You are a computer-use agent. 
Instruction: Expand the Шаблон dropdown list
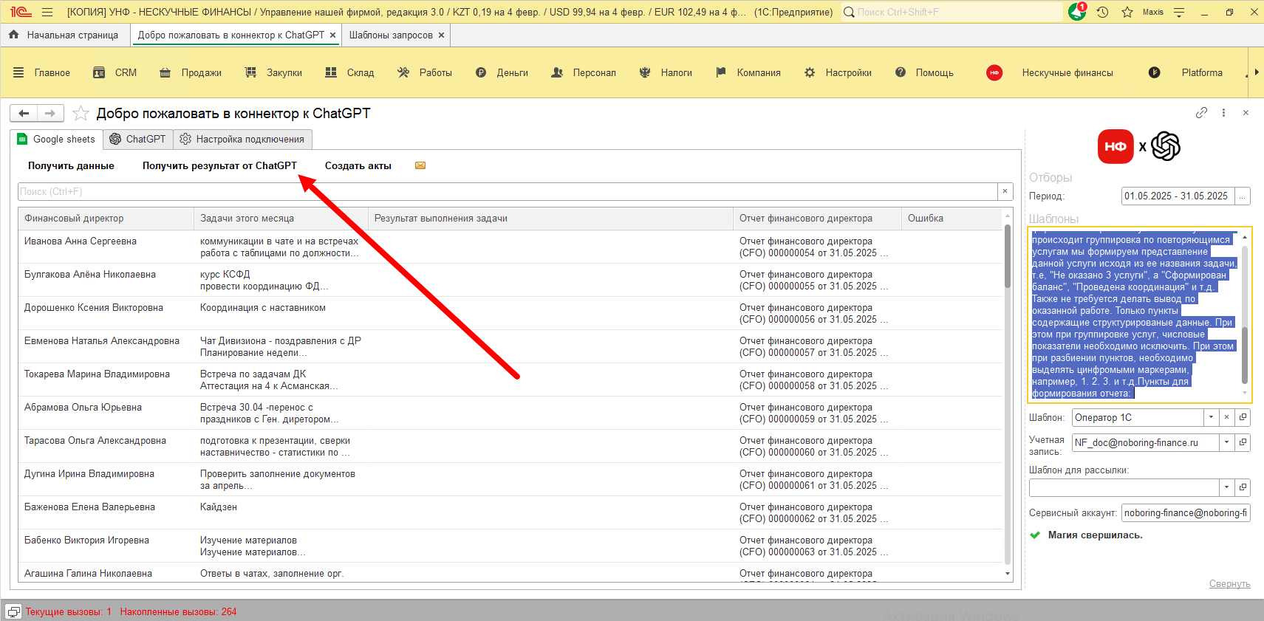(1211, 417)
